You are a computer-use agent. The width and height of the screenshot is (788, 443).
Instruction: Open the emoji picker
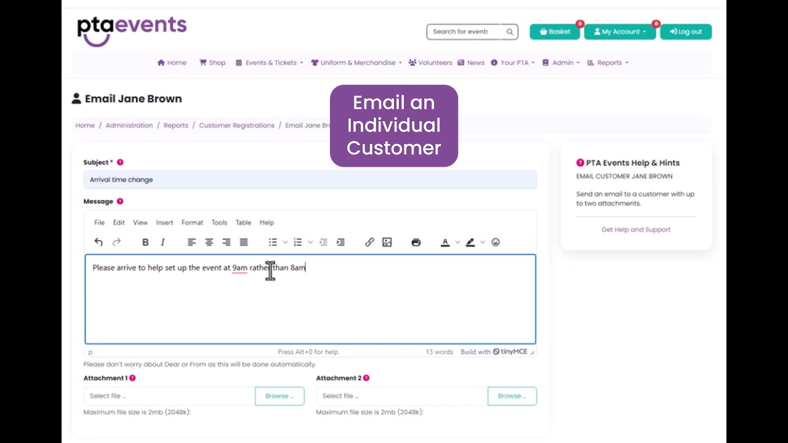(x=496, y=242)
